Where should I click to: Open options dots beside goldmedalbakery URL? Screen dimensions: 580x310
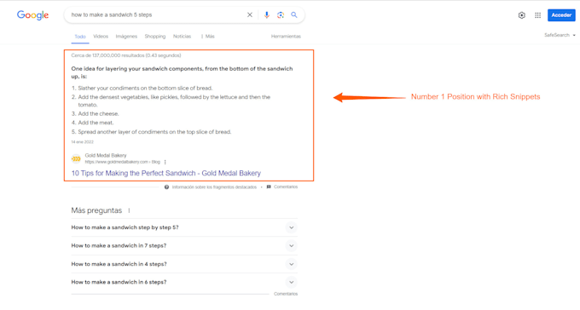(165, 162)
